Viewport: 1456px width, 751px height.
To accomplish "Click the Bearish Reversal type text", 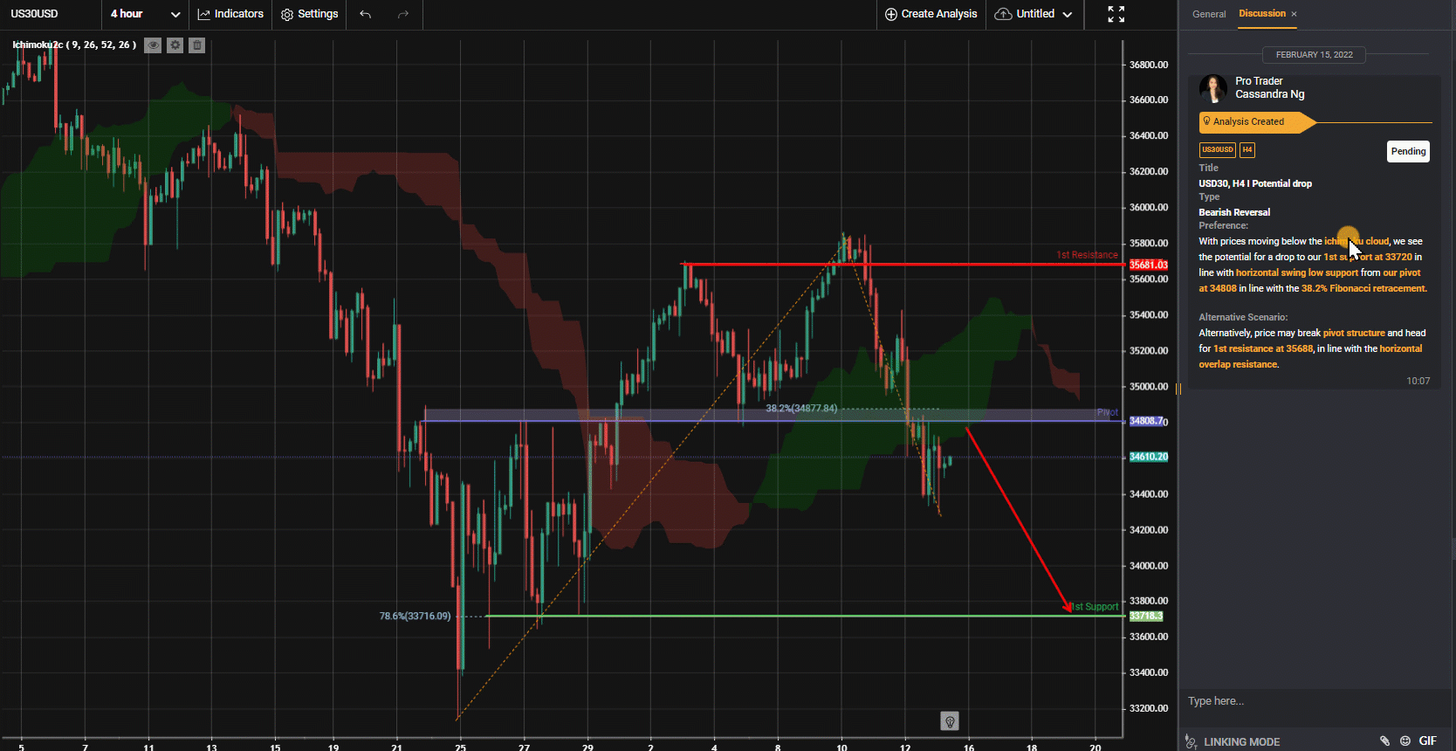I will (x=1234, y=212).
